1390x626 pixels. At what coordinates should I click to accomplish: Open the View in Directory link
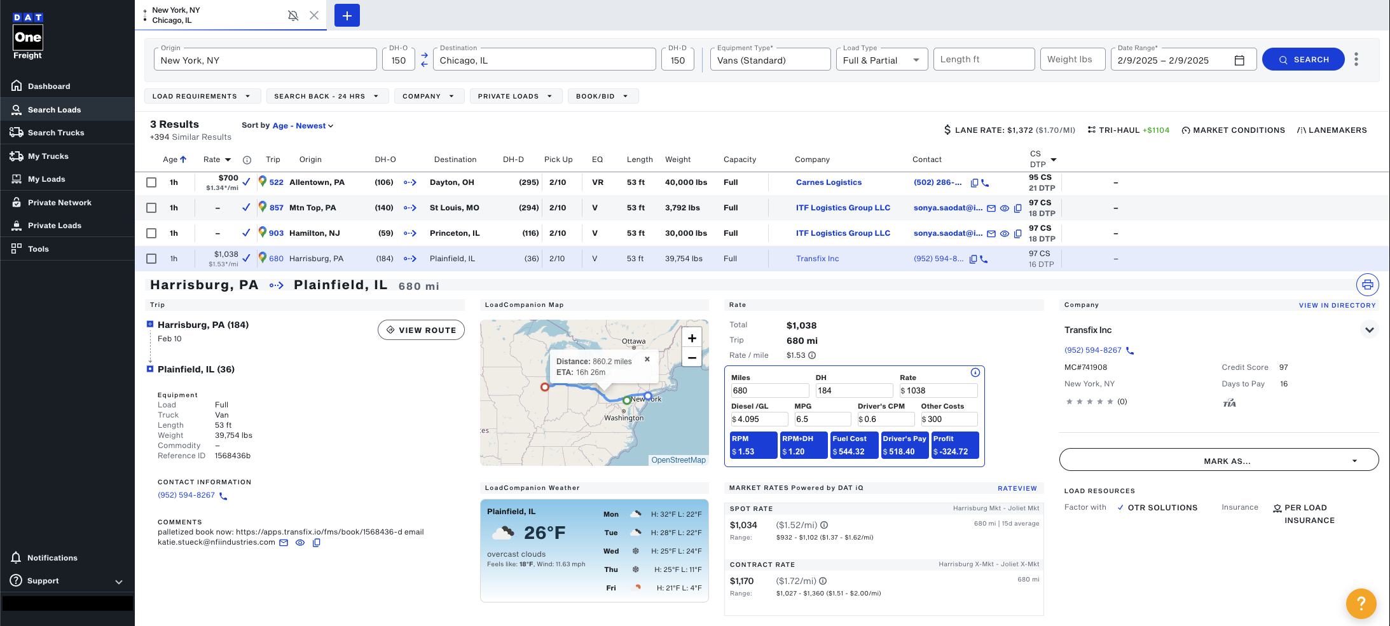1337,306
